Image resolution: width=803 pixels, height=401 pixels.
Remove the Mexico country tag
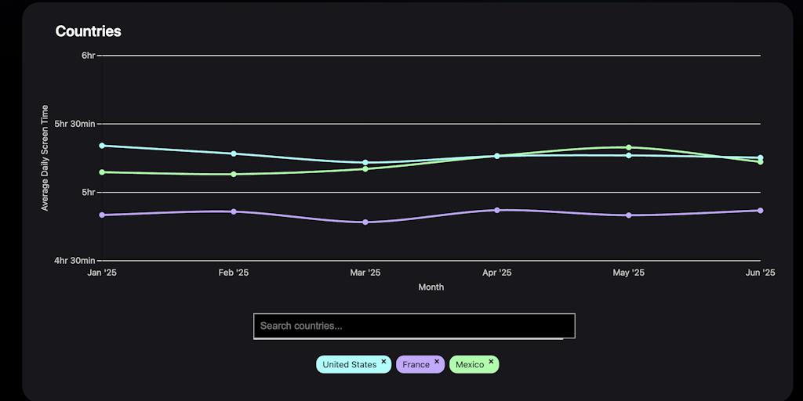[491, 361]
